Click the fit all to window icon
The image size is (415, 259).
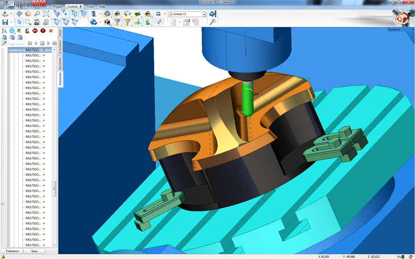46,14
